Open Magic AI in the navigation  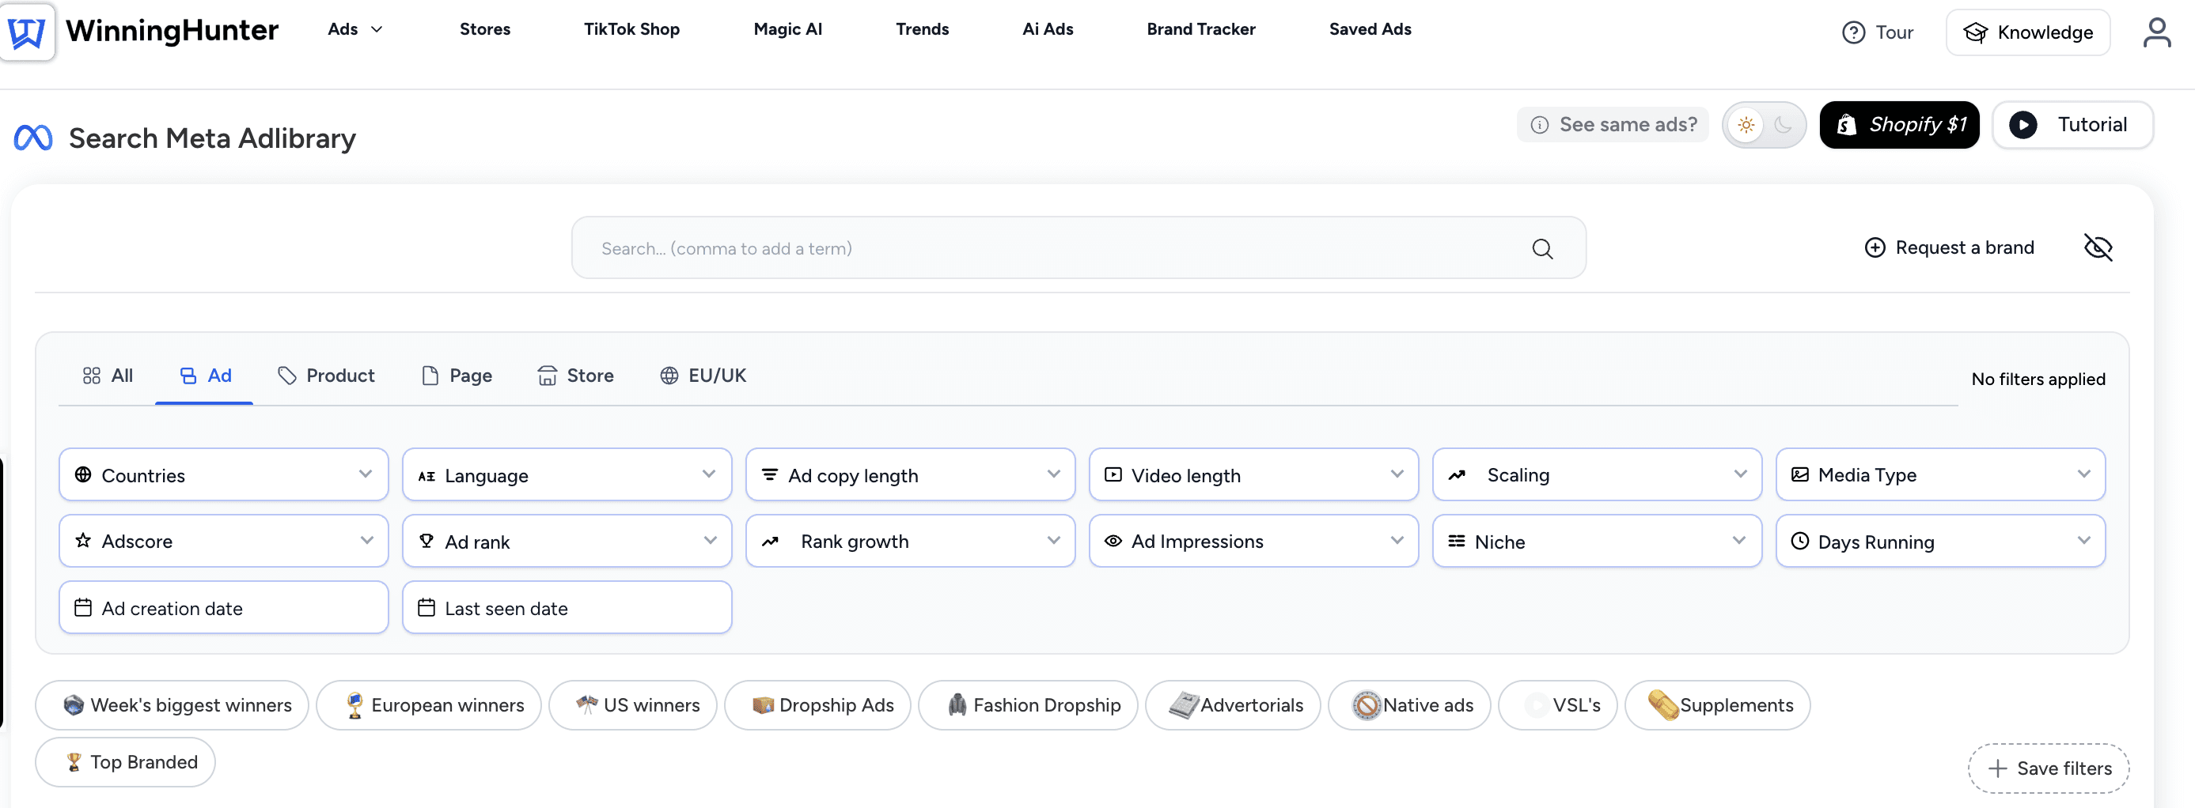[x=787, y=29]
